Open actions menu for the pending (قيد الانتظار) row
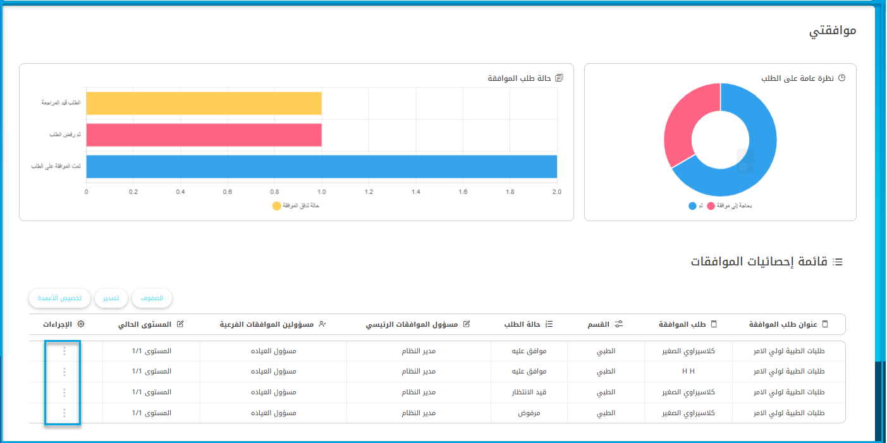This screenshot has width=887, height=443. pos(64,392)
